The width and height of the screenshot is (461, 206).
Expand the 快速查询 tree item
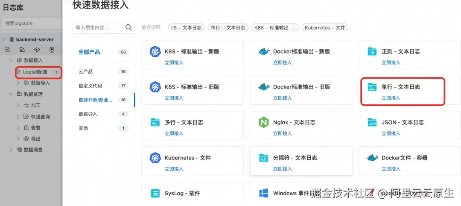18,117
